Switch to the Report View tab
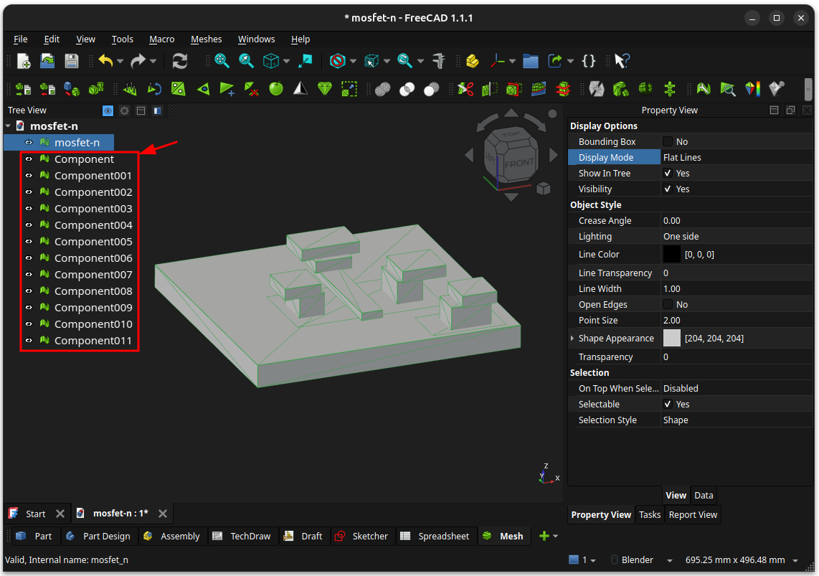Image resolution: width=819 pixels, height=576 pixels. point(693,514)
